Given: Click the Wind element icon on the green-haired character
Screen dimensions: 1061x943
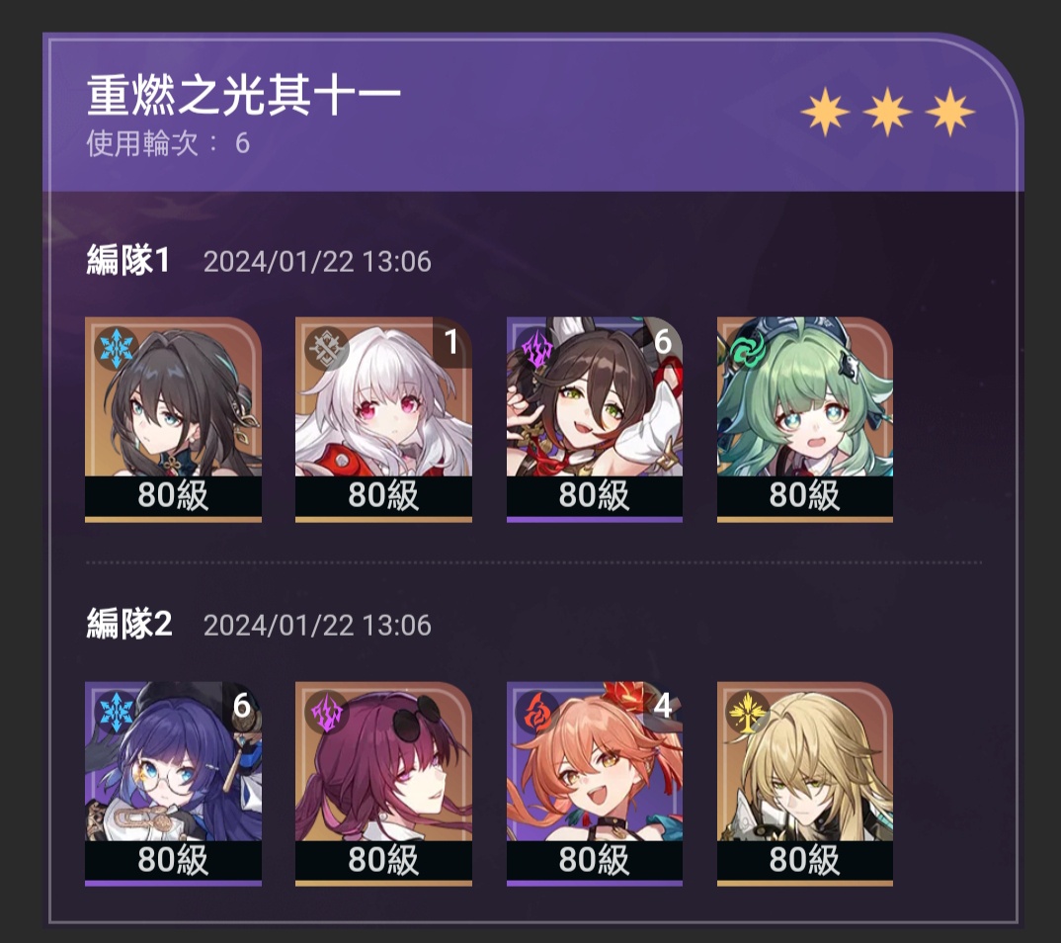Looking at the screenshot, I should [748, 349].
